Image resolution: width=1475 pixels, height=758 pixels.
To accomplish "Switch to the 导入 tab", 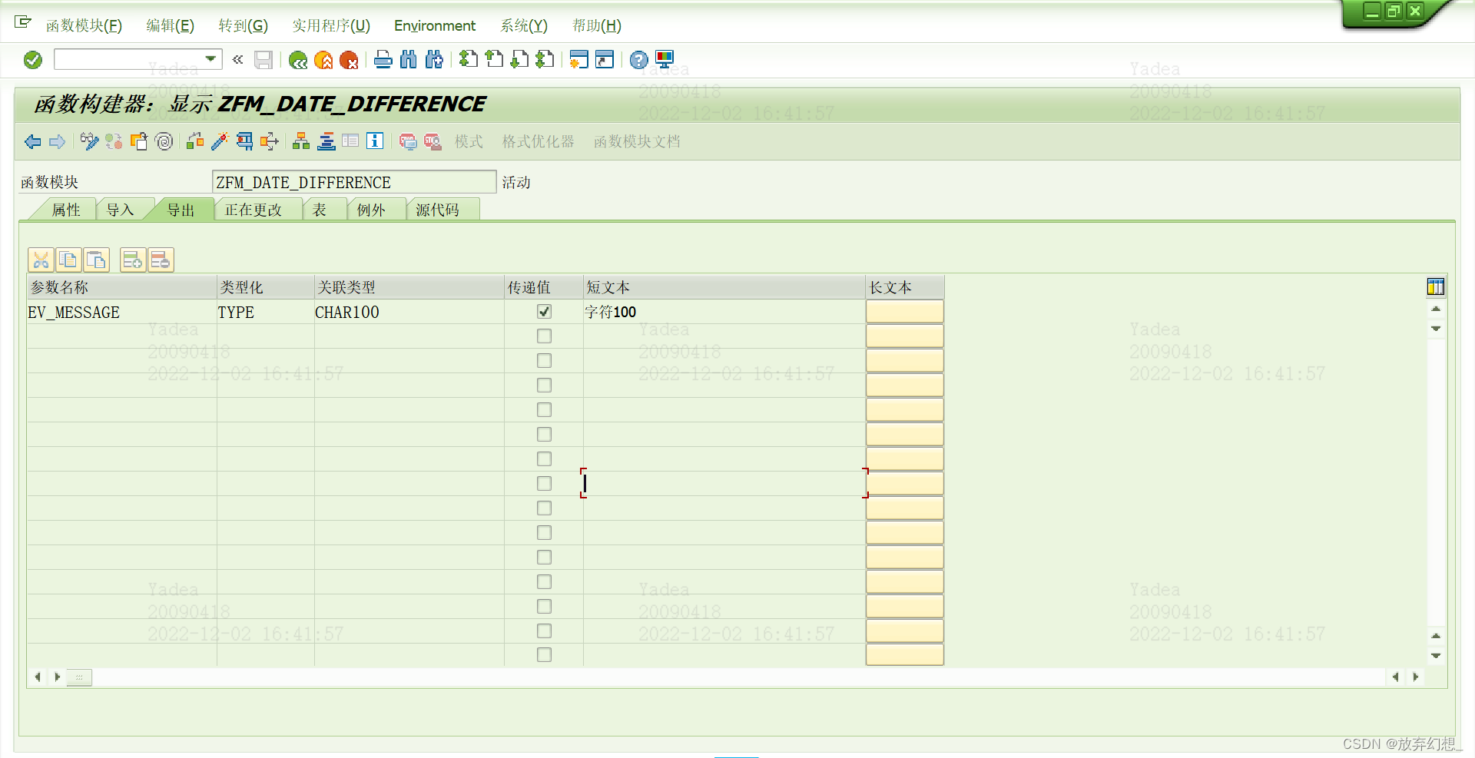I will coord(120,210).
